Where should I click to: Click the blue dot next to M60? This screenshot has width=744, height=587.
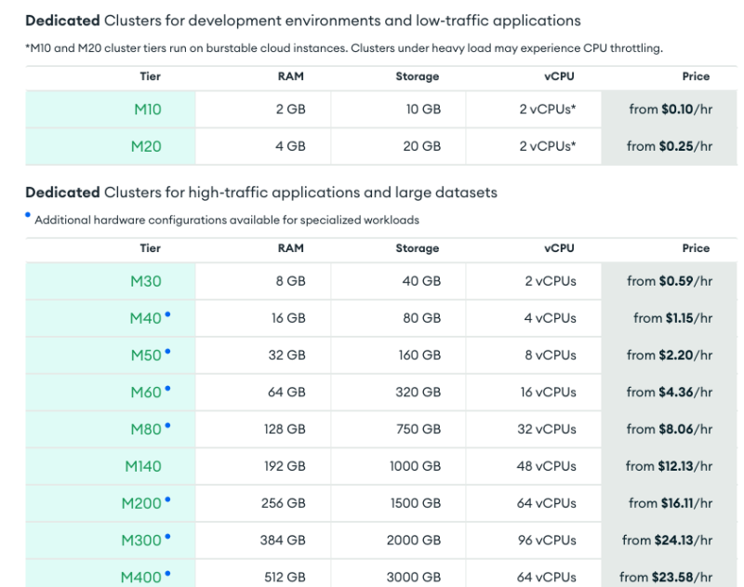coord(167,389)
